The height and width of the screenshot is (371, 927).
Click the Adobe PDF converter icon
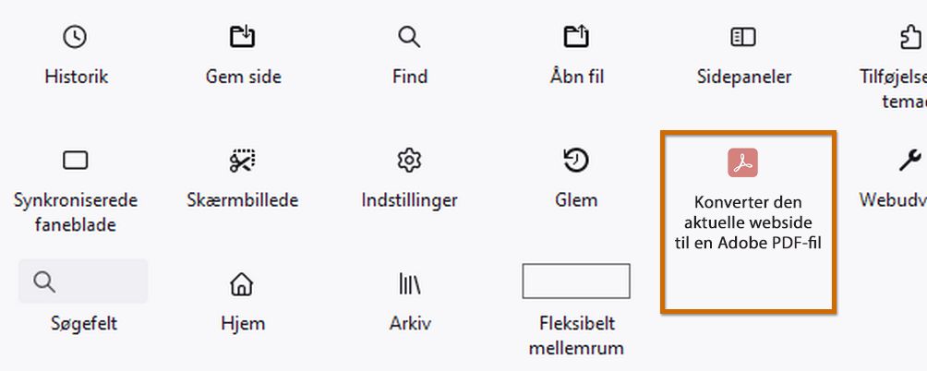click(x=743, y=162)
